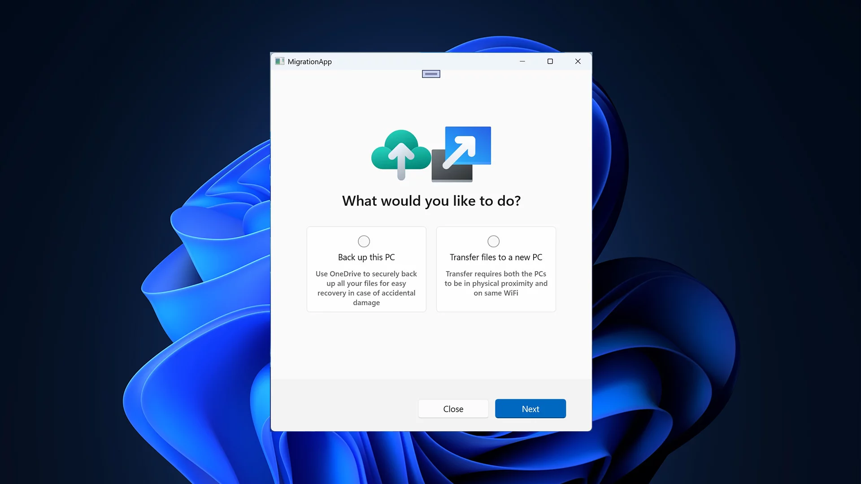Click the 'Back up this PC' title text
Screen dimensions: 861x484
(366, 257)
